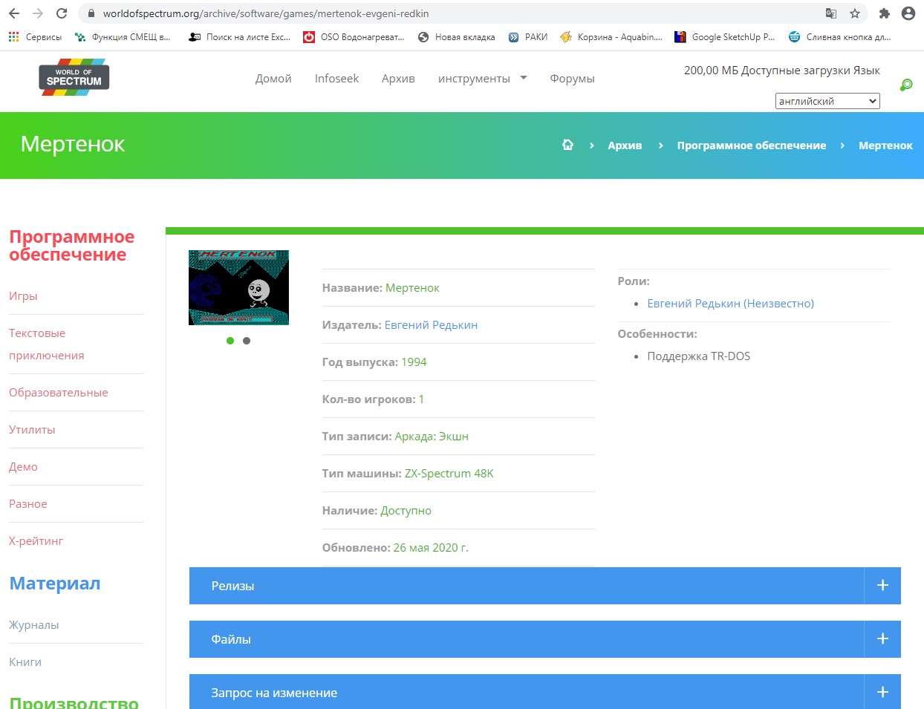
Task: Bookmark this page with the star icon
Action: [855, 13]
